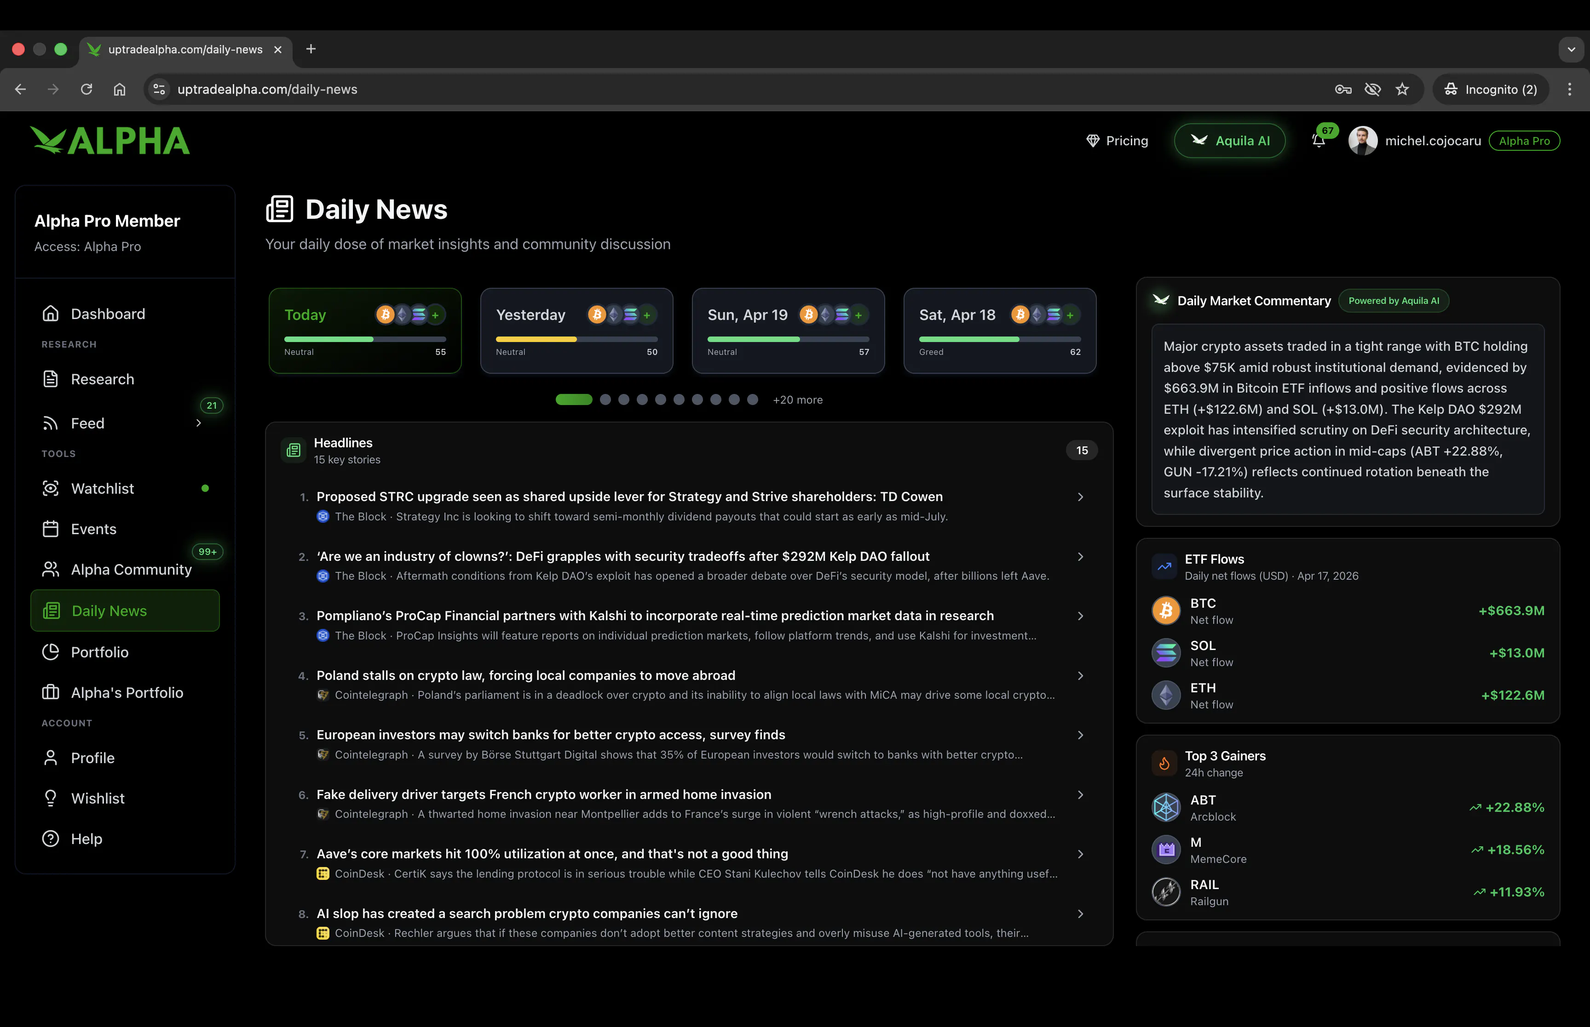The width and height of the screenshot is (1590, 1027).
Task: Launch Aquila AI
Action: click(x=1229, y=141)
